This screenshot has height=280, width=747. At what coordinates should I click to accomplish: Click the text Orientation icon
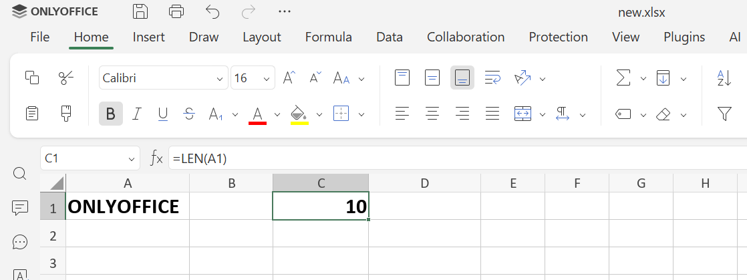(522, 78)
